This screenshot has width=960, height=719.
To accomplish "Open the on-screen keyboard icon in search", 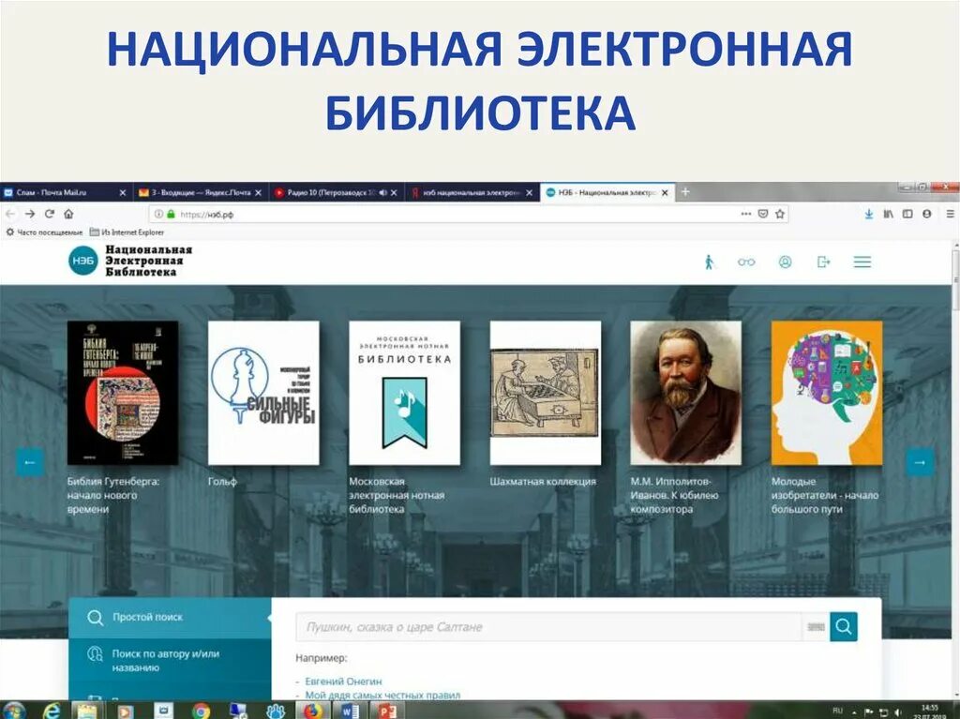I will tap(816, 626).
